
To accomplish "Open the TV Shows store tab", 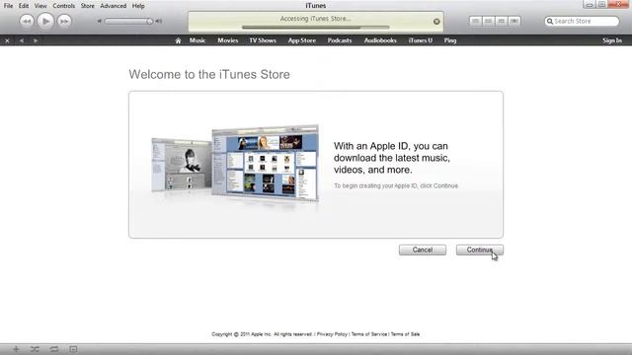I will click(263, 40).
